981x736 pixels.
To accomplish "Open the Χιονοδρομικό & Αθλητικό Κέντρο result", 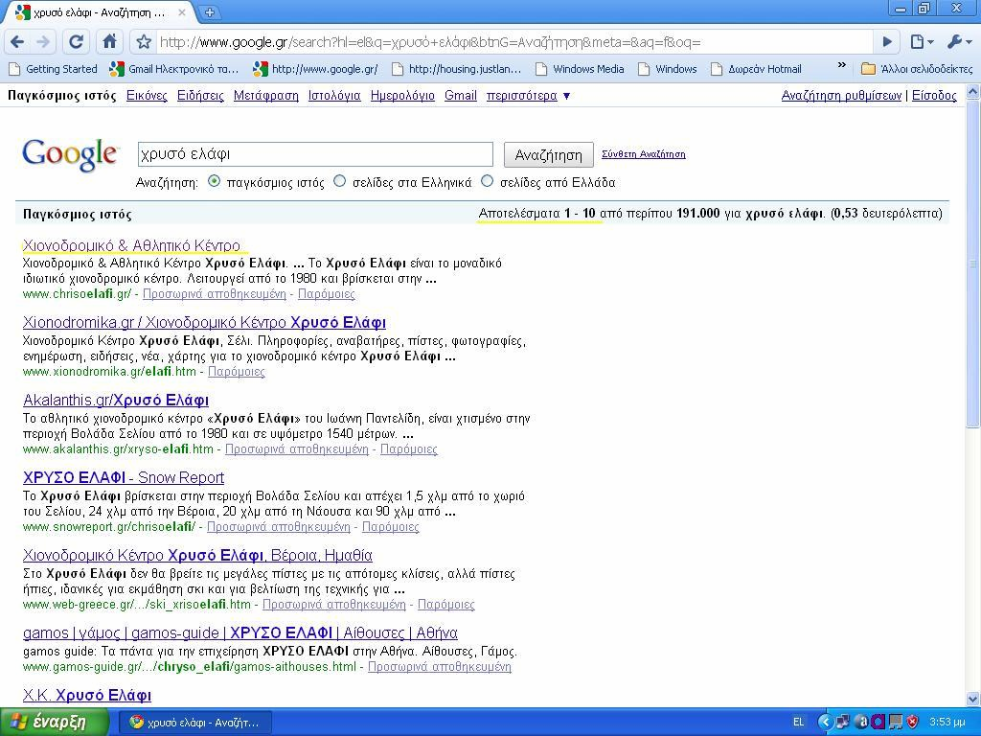I will click(x=131, y=244).
